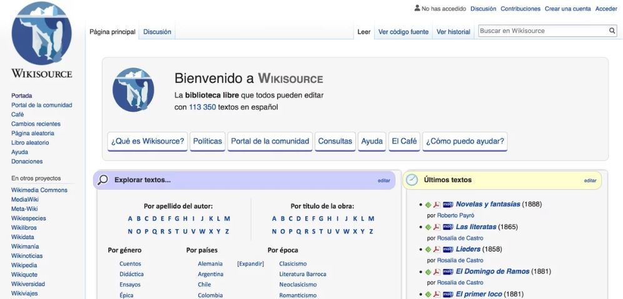Open Wikidata link in sidebar
The image size is (623, 299).
coord(23,237)
